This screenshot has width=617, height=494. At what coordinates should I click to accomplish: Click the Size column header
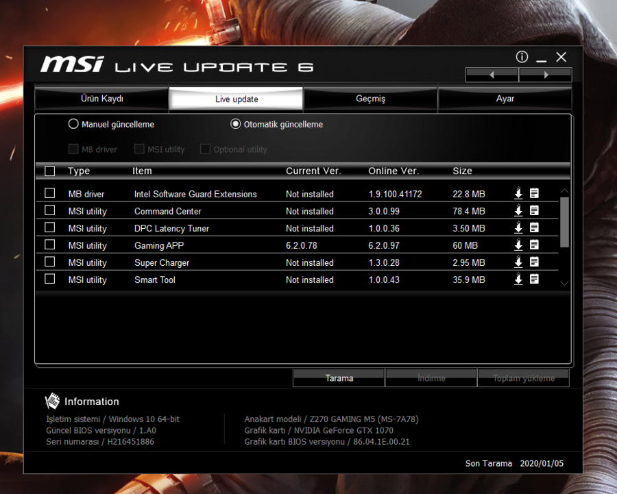[x=462, y=171]
